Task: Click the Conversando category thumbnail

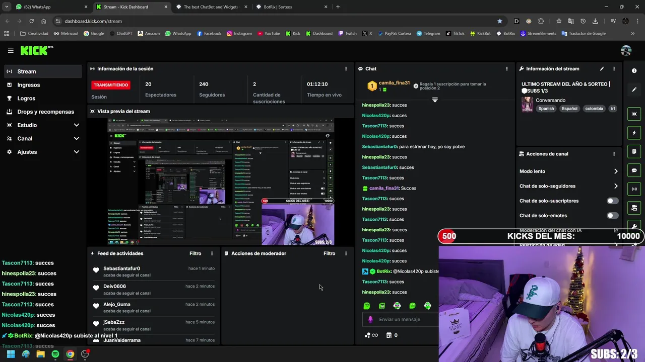Action: click(527, 104)
